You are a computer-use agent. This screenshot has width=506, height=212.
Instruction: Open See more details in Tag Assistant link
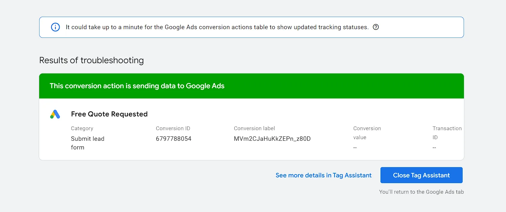(323, 175)
